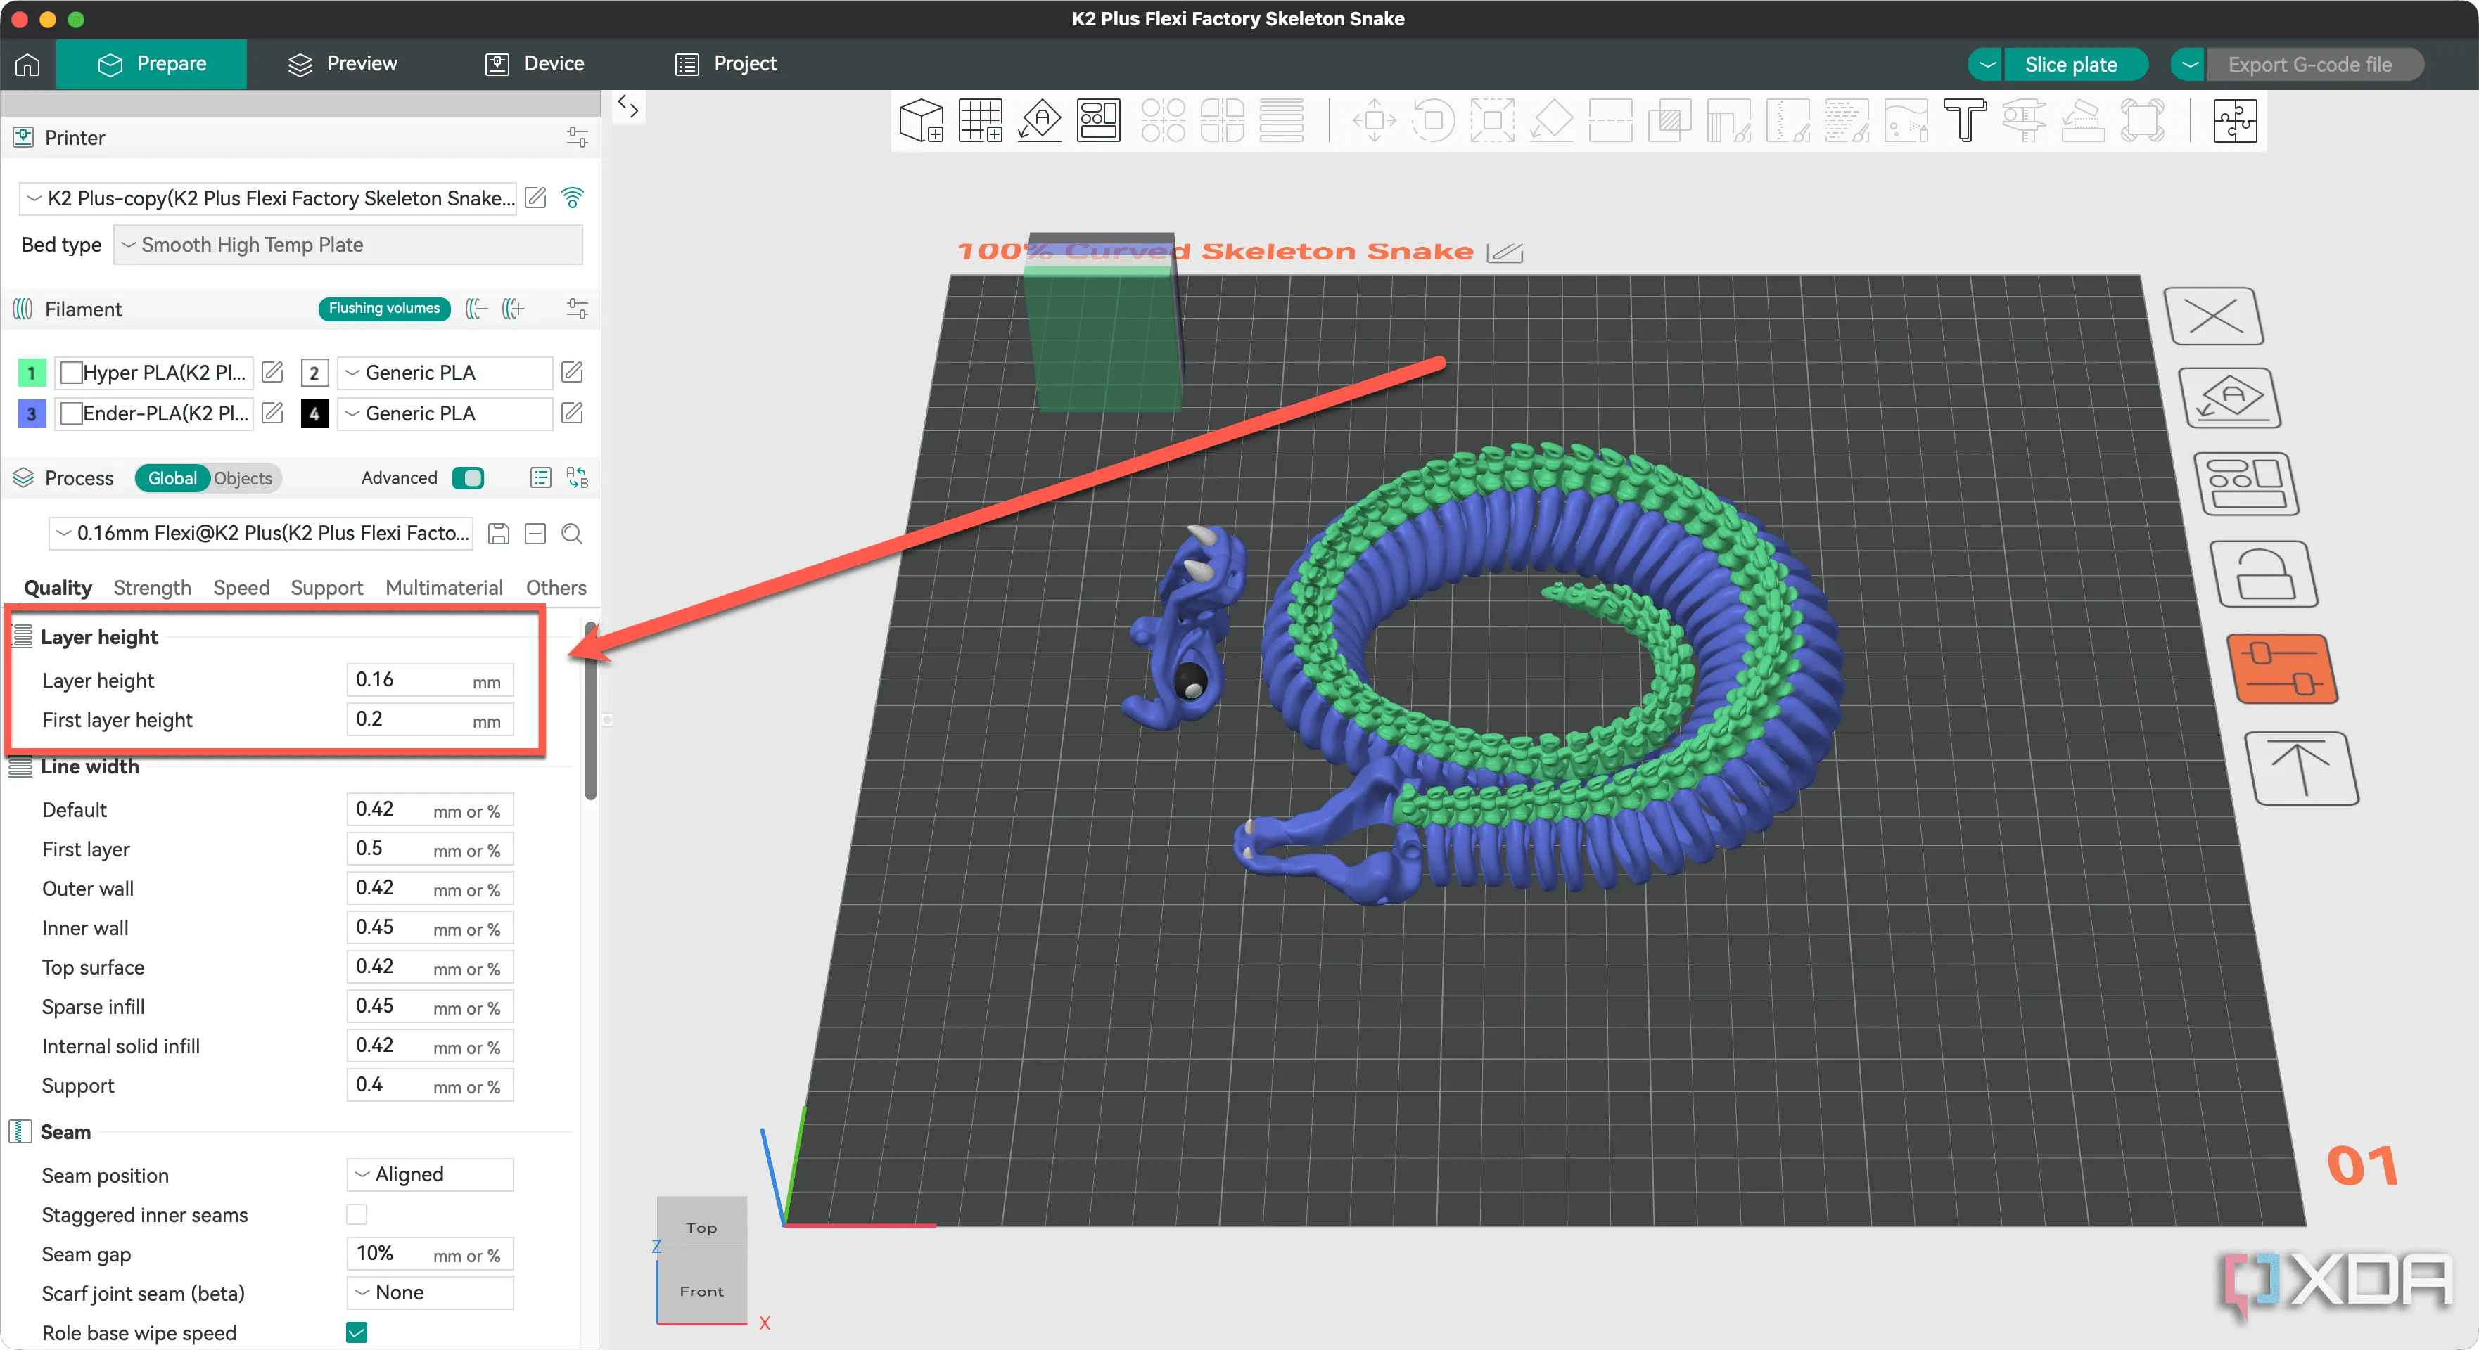Switch to the Device tab
Viewport: 2479px width, 1350px height.
[535, 65]
